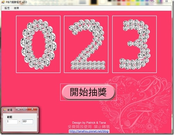Click the 開始抽獎 button
The width and height of the screenshot is (174, 135).
point(88,92)
